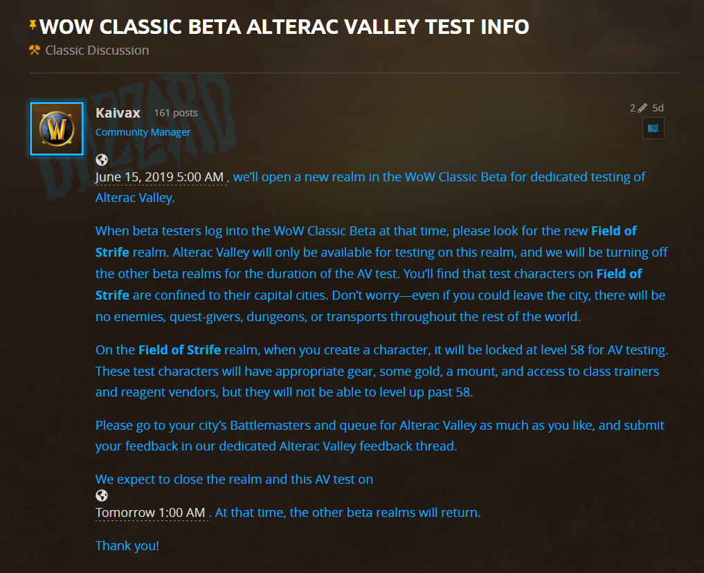Click the 161 posts count
This screenshot has width=704, height=573.
click(x=176, y=113)
